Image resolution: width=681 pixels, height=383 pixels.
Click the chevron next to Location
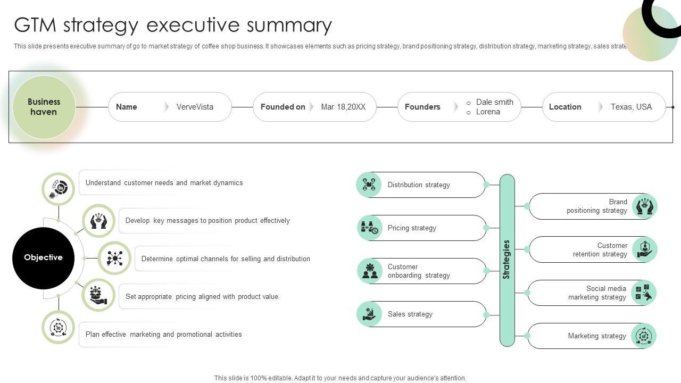(601, 107)
